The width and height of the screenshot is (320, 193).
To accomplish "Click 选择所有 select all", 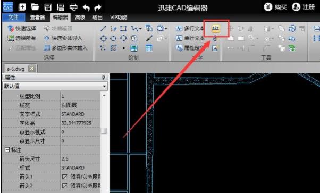I will tap(21, 38).
